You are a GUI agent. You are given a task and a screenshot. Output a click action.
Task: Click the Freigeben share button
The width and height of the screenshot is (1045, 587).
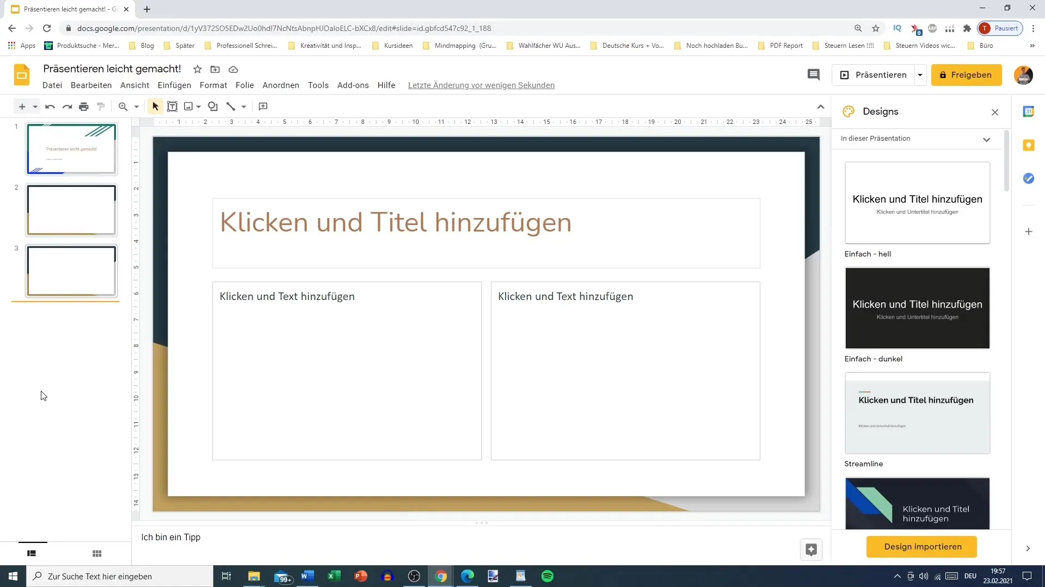[966, 75]
